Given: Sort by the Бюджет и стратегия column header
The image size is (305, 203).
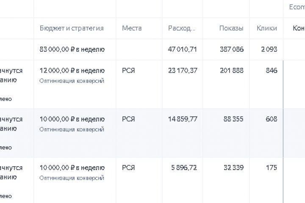Looking at the screenshot, I should [x=71, y=28].
